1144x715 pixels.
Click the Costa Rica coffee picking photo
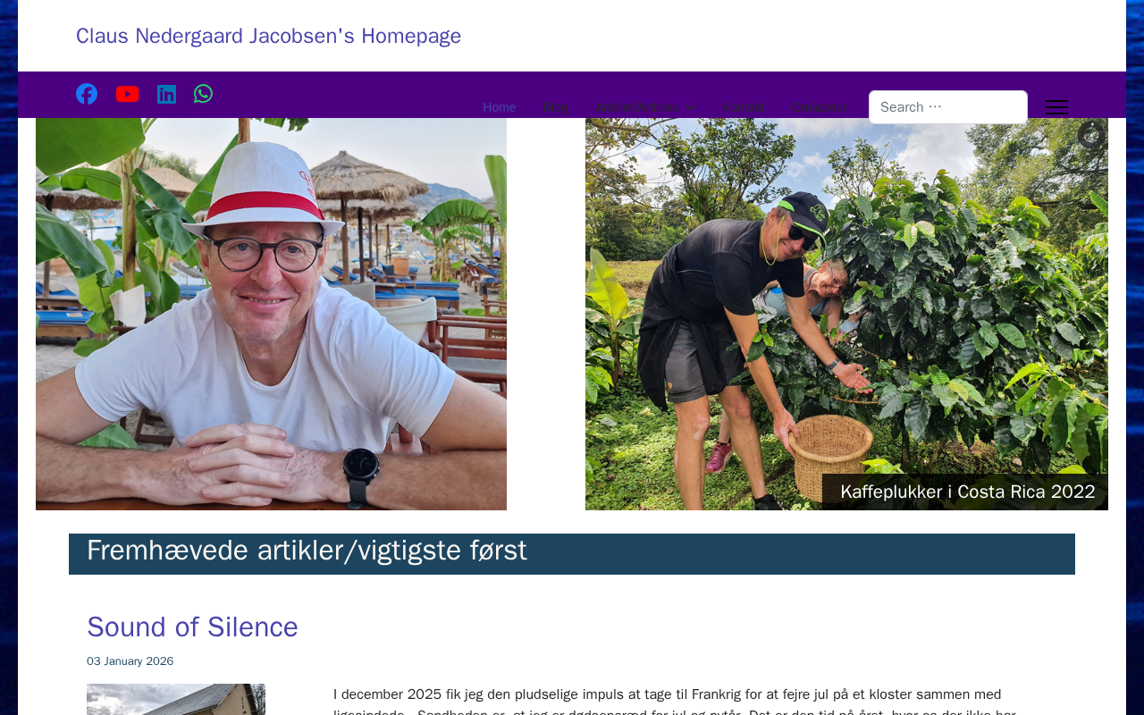pos(846,314)
